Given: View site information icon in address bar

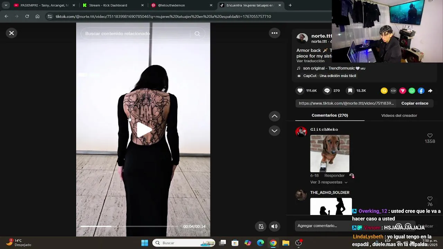Looking at the screenshot, I should tap(50, 16).
